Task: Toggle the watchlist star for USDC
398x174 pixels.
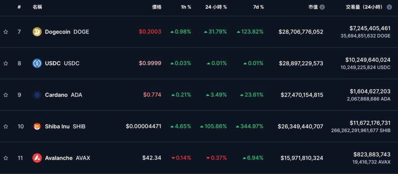Action: tap(5, 63)
